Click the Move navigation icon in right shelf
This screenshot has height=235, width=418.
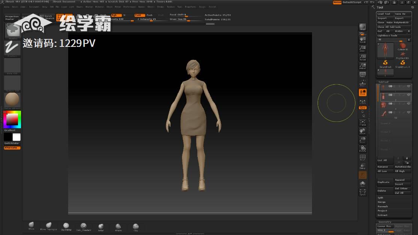click(x=363, y=131)
